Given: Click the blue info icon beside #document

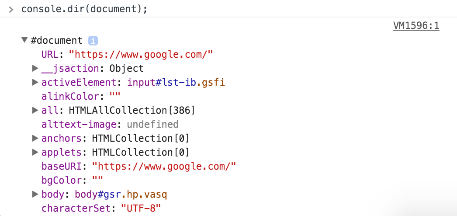Looking at the screenshot, I should tap(93, 41).
